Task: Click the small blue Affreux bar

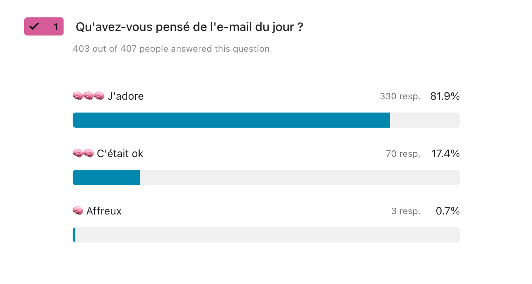Action: pos(74,235)
